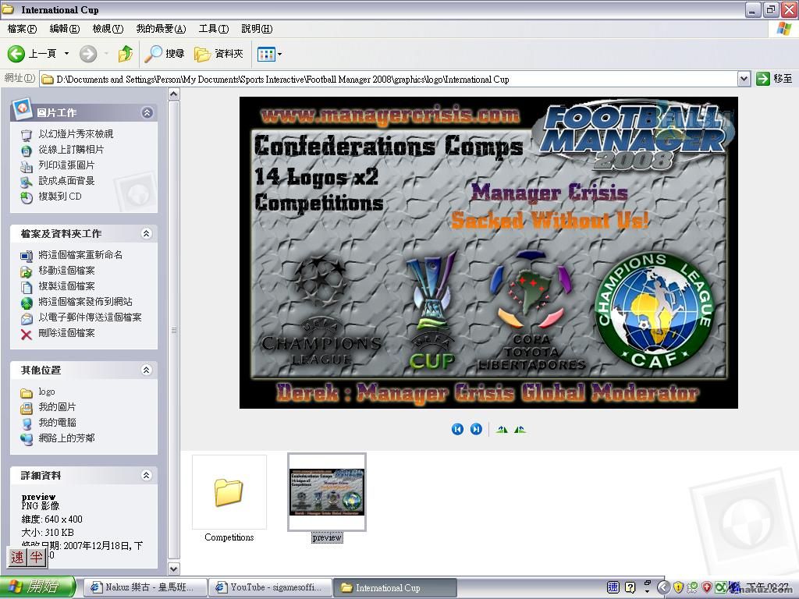Click the green Forward arrow button
Viewport: 799px width, 599px height.
88,54
